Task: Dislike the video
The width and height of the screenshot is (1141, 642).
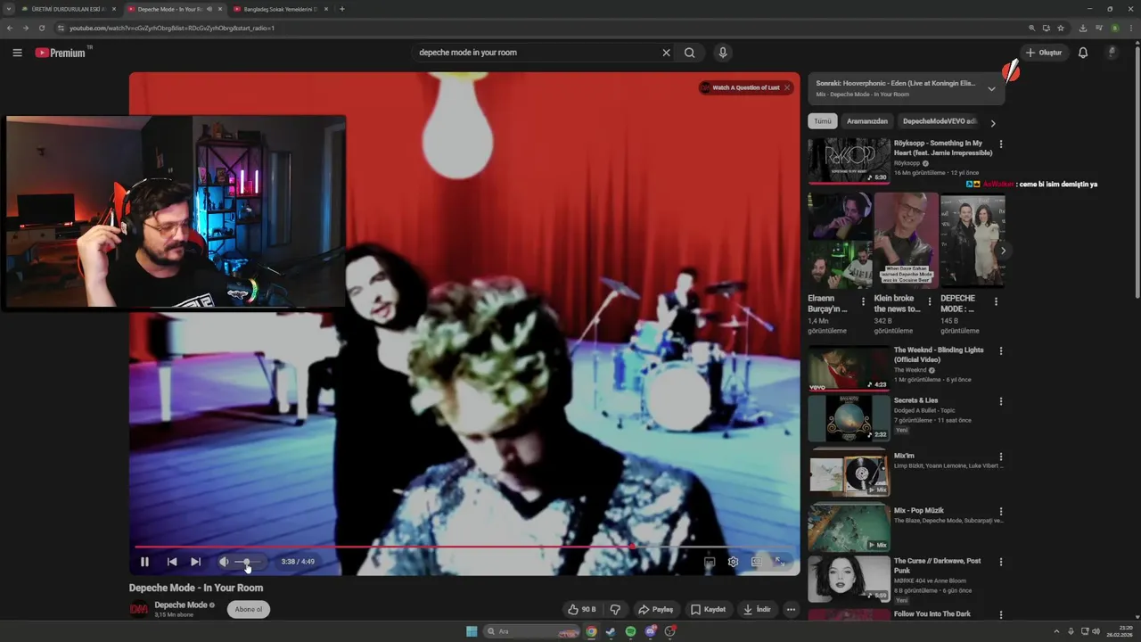Action: coord(615,610)
